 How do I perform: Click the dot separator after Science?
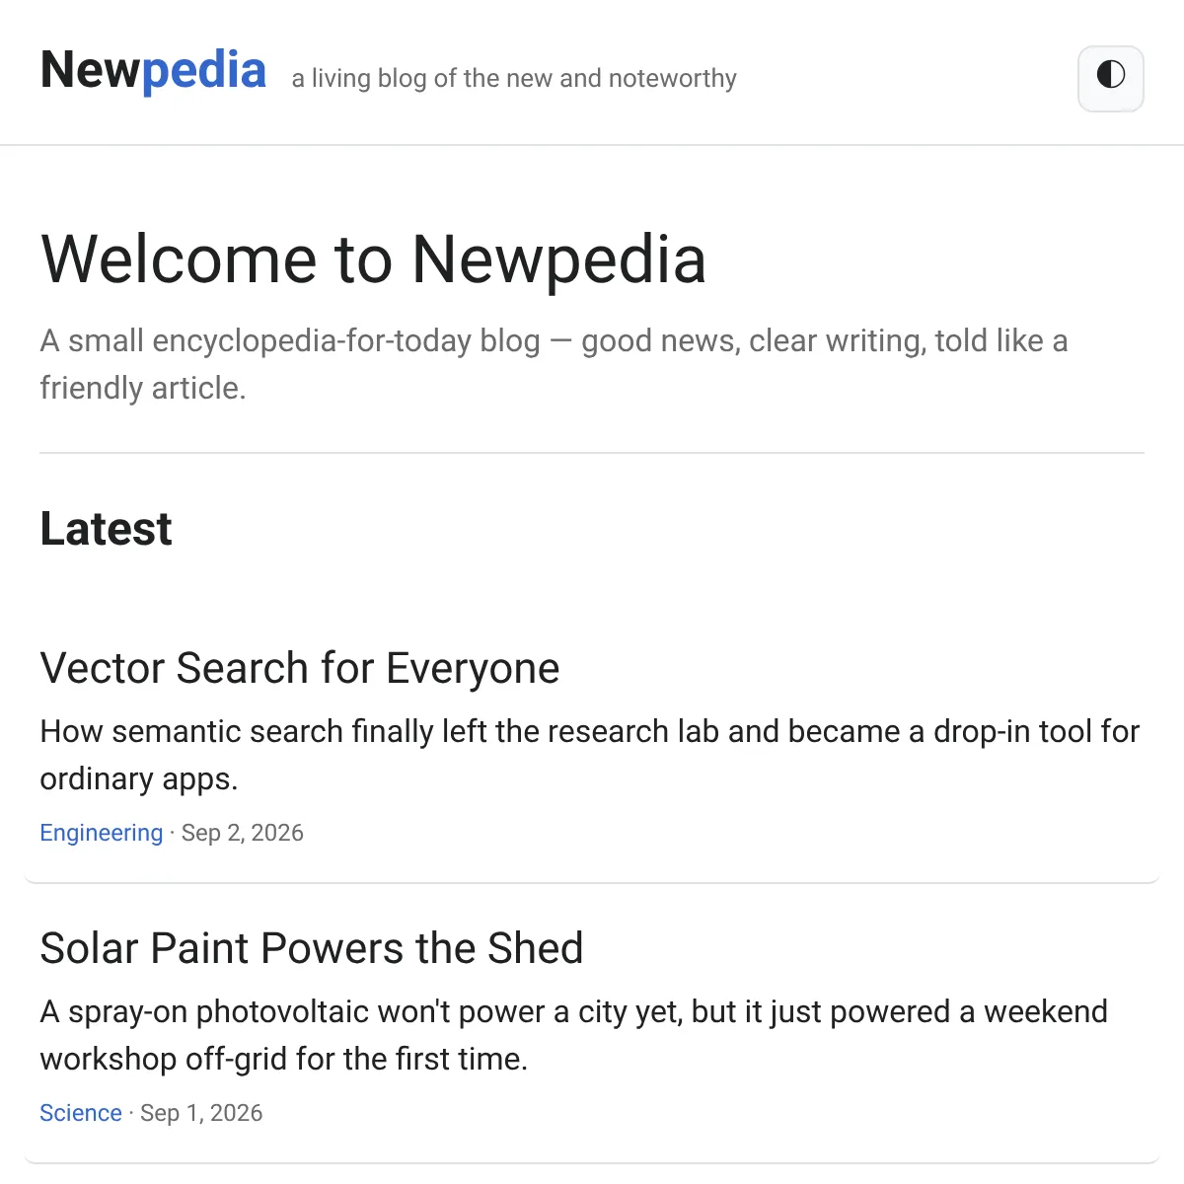(131, 1113)
